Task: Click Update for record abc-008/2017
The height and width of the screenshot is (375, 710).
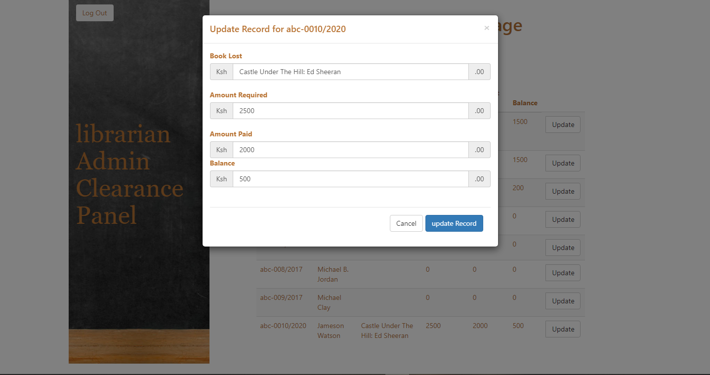Action: click(x=562, y=273)
